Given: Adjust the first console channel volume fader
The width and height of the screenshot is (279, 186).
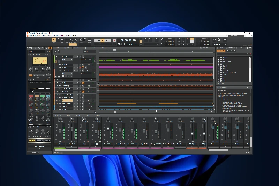Looking at the screenshot, I should (60, 131).
